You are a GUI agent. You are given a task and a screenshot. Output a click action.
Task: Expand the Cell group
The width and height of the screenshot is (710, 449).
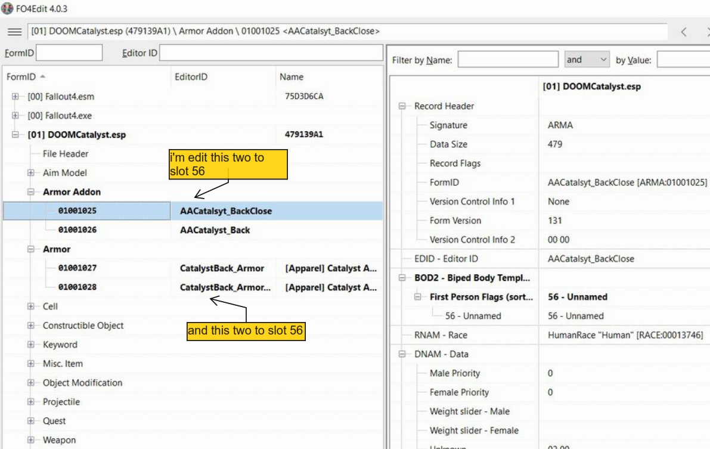click(31, 306)
